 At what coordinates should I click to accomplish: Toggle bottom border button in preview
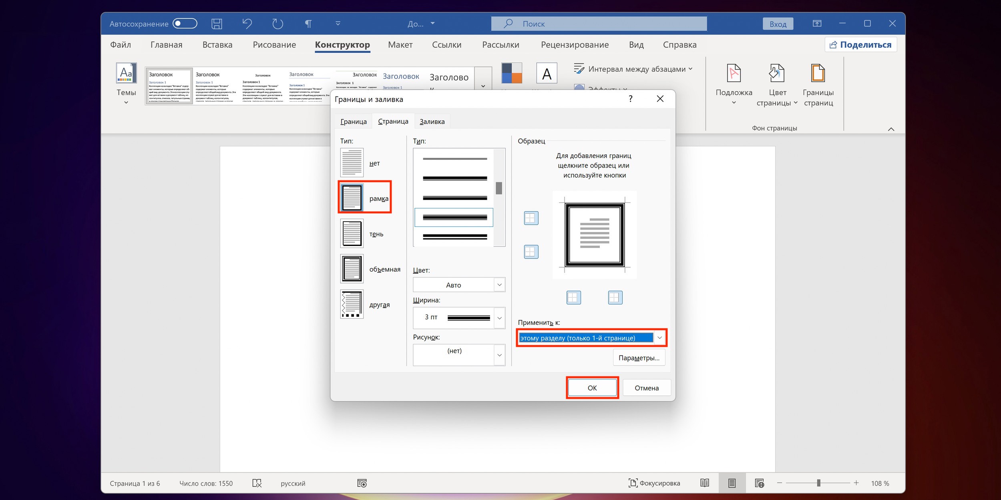(x=531, y=252)
